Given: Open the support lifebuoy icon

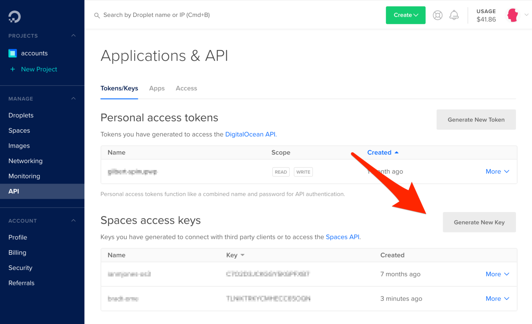Looking at the screenshot, I should 438,15.
